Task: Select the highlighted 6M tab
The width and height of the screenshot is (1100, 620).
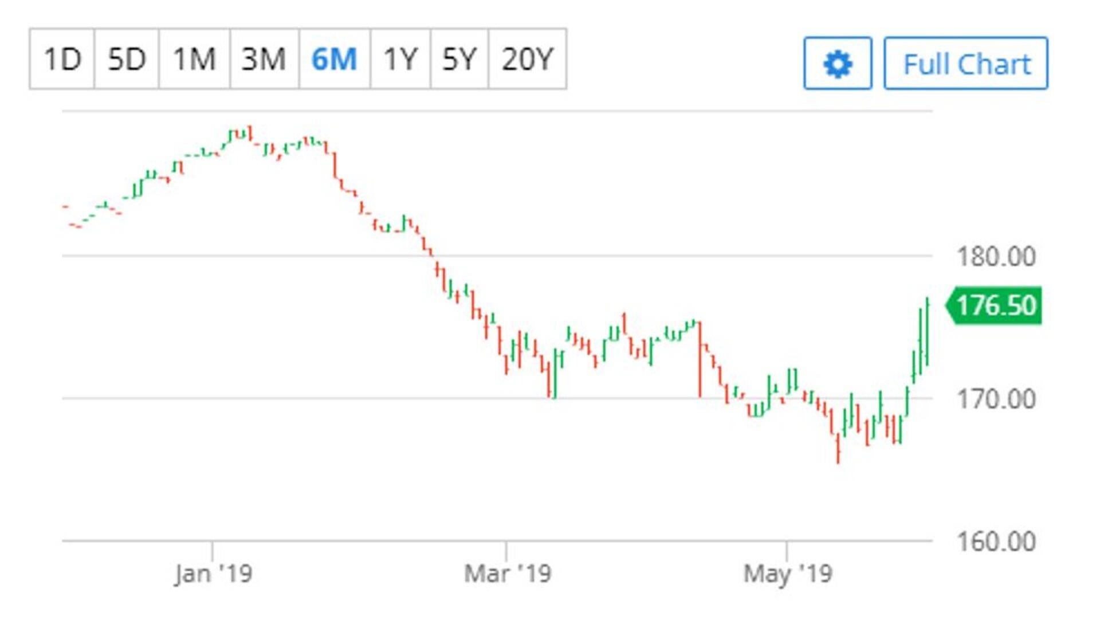Action: pos(334,59)
